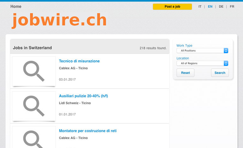Open the Tecnico di misurazione job

tap(79, 61)
